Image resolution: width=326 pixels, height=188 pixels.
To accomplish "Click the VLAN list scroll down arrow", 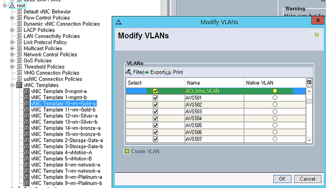I will click(309, 140).
